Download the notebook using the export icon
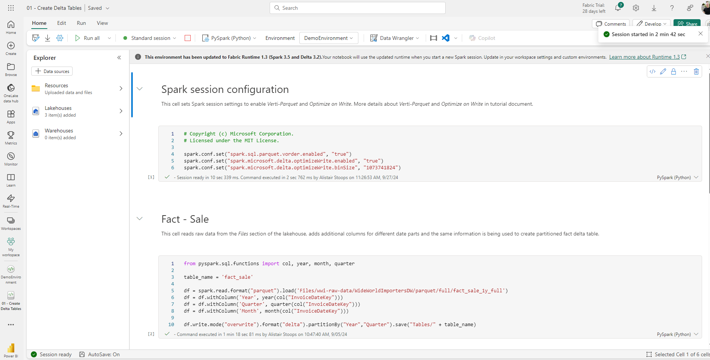 (47, 38)
